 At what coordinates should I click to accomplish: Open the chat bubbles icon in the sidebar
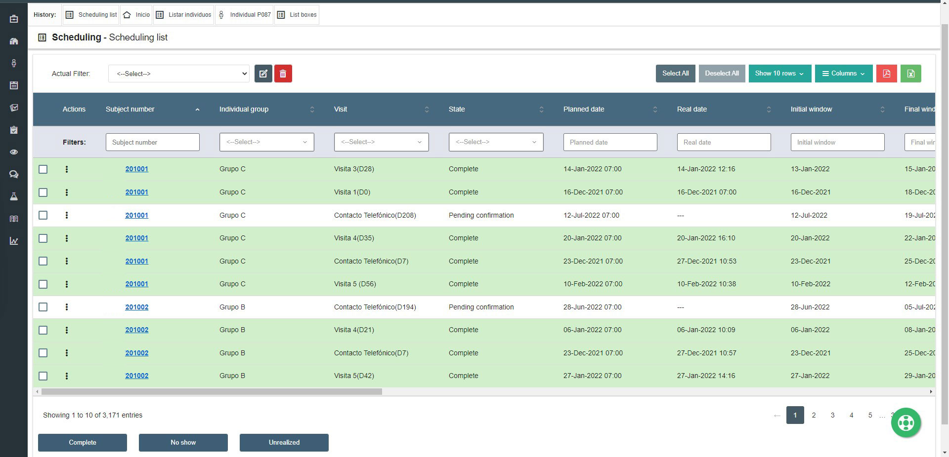tap(14, 174)
